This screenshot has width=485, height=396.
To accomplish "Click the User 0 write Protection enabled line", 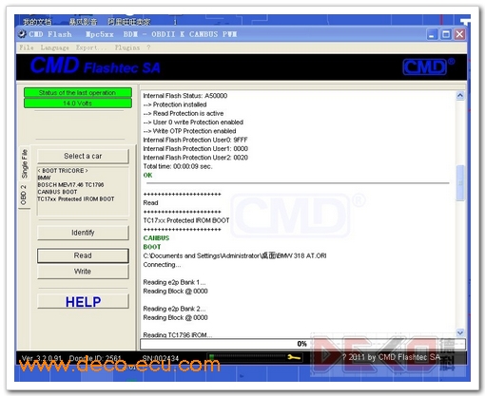I will 193,123.
